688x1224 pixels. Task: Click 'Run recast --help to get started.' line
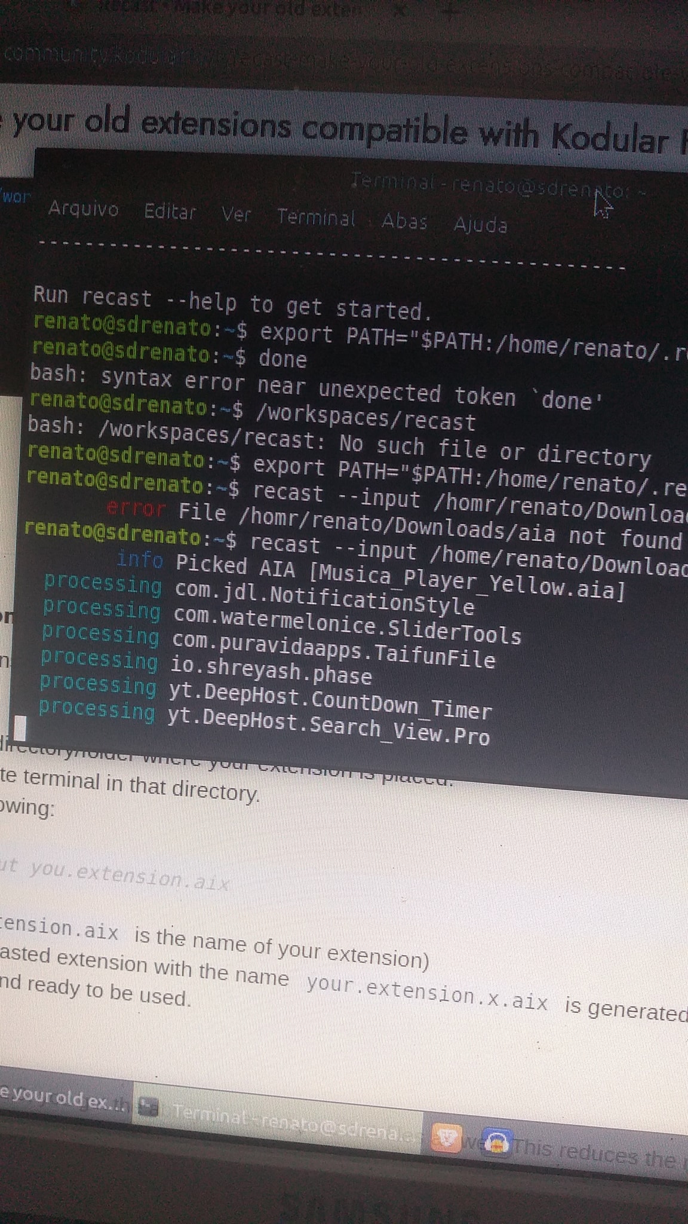[232, 303]
